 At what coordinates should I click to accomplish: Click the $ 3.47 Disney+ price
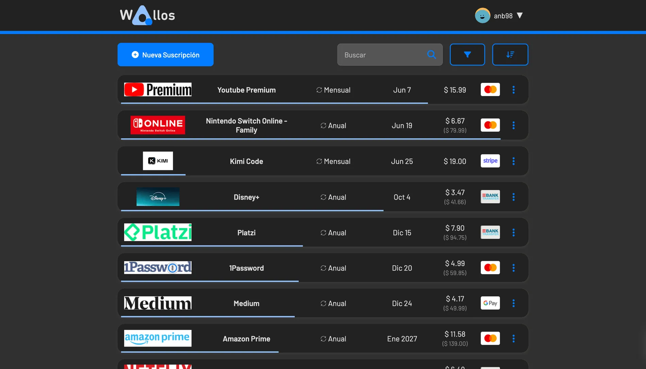click(x=455, y=192)
